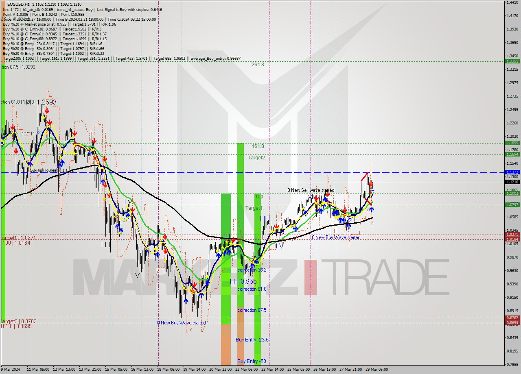Click the 0.7955 price axis value
Screen dimensions: 521x374
click(x=512, y=364)
